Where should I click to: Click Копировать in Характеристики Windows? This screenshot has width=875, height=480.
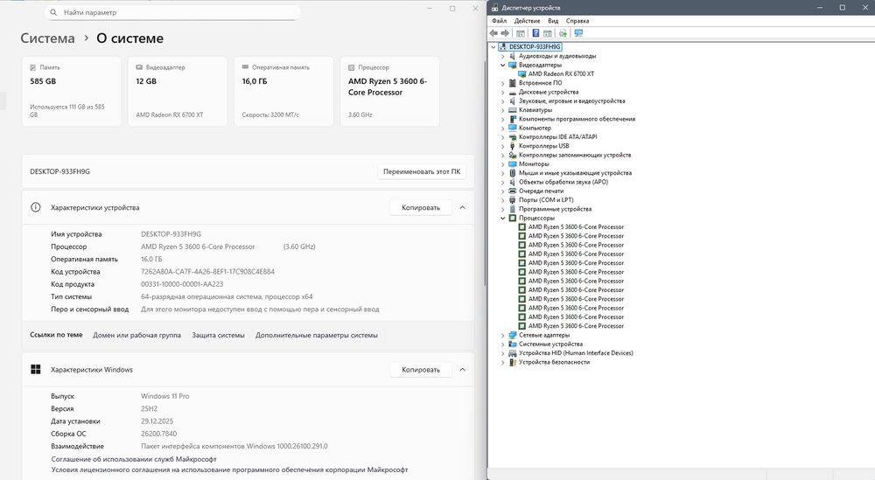click(x=421, y=370)
